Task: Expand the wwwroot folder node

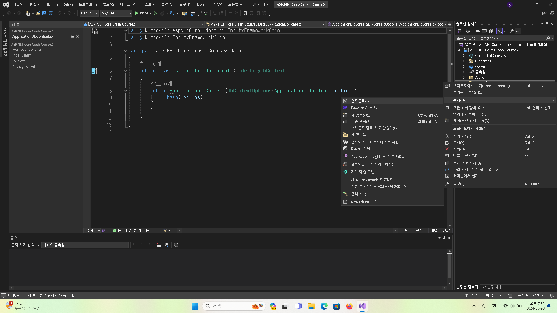Action: pos(464,67)
